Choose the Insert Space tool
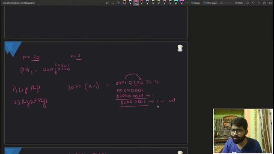 click(119, 3)
